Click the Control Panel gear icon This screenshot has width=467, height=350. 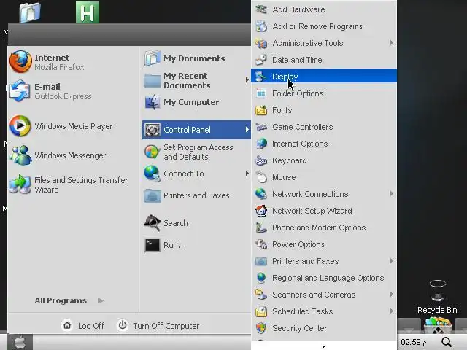(x=153, y=130)
